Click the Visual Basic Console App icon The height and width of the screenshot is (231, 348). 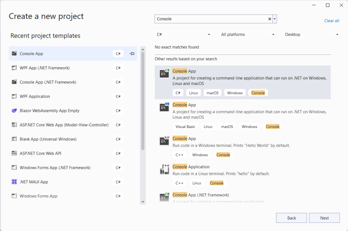click(164, 107)
